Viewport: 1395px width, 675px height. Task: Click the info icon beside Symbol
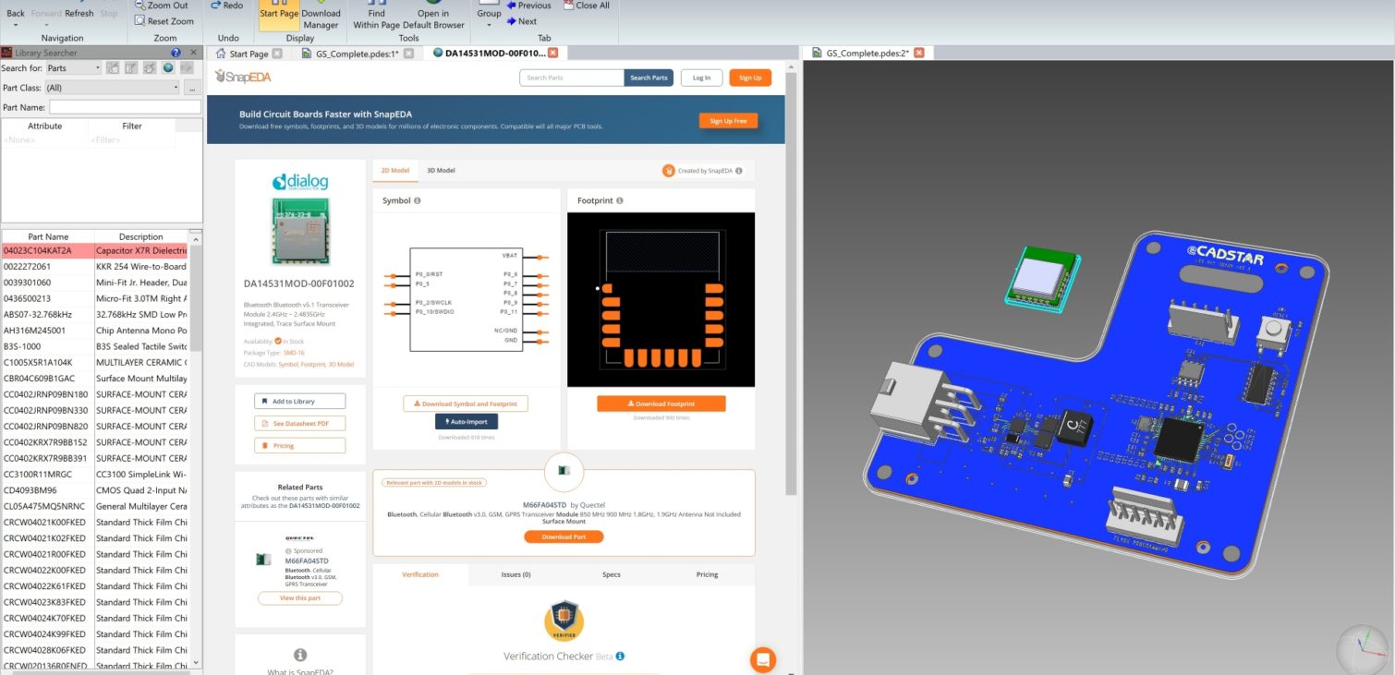417,200
